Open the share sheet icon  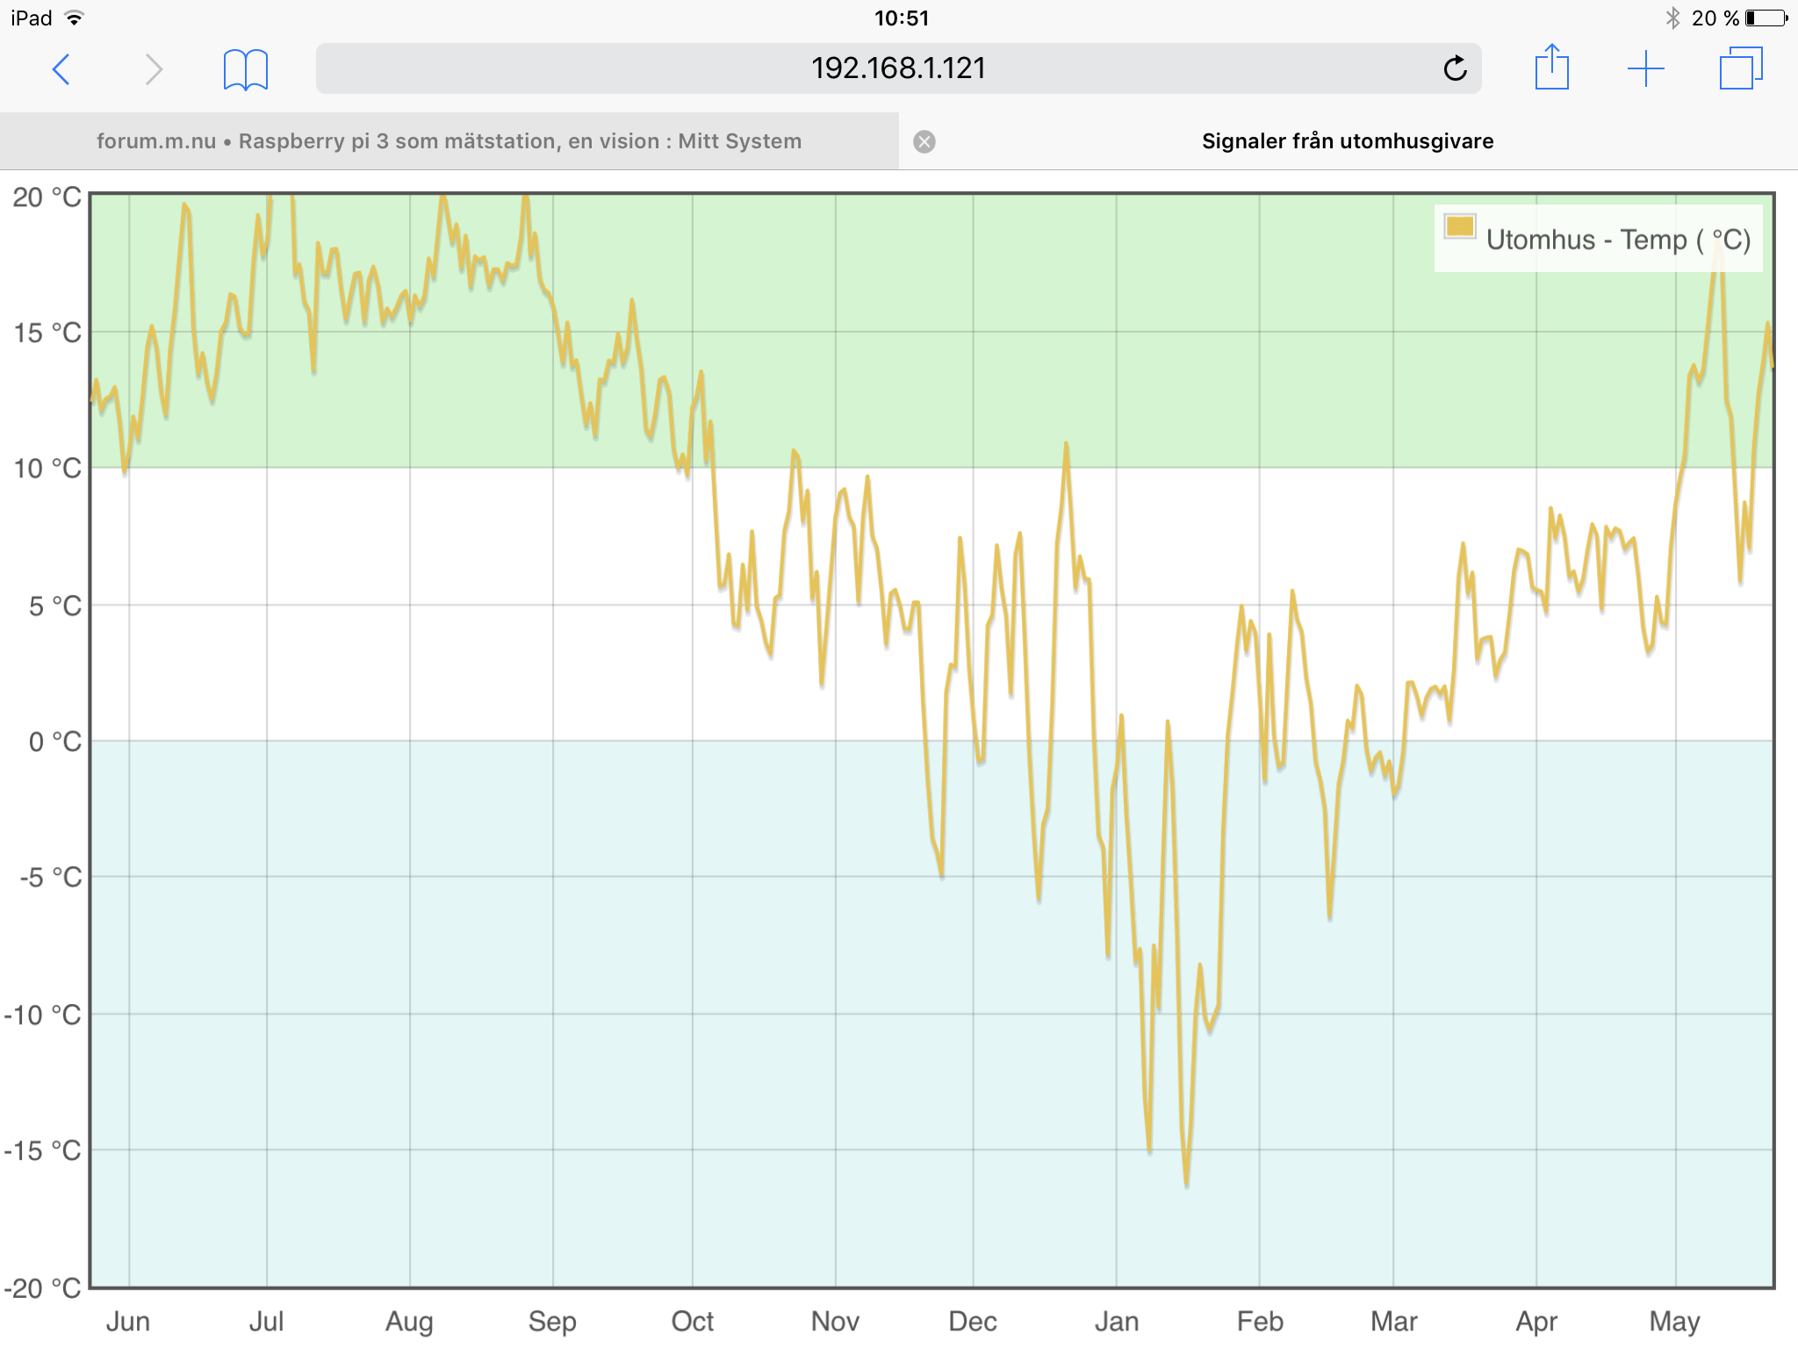[1551, 68]
